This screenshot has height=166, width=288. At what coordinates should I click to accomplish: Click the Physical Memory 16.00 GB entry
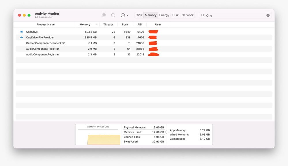[144, 128]
